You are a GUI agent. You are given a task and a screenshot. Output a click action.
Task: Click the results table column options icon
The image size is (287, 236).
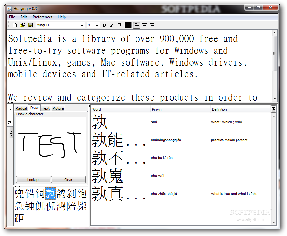(274, 109)
